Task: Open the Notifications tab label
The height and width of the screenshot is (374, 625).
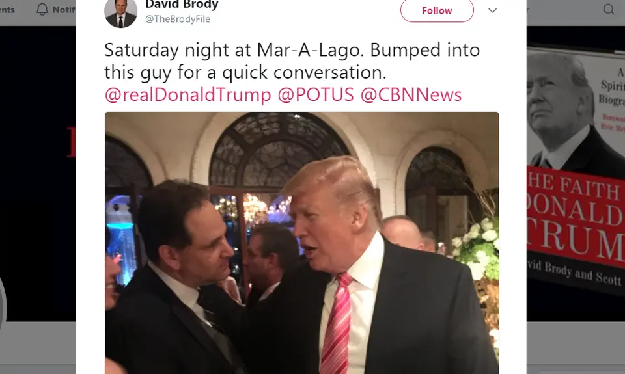Action: coord(64,10)
